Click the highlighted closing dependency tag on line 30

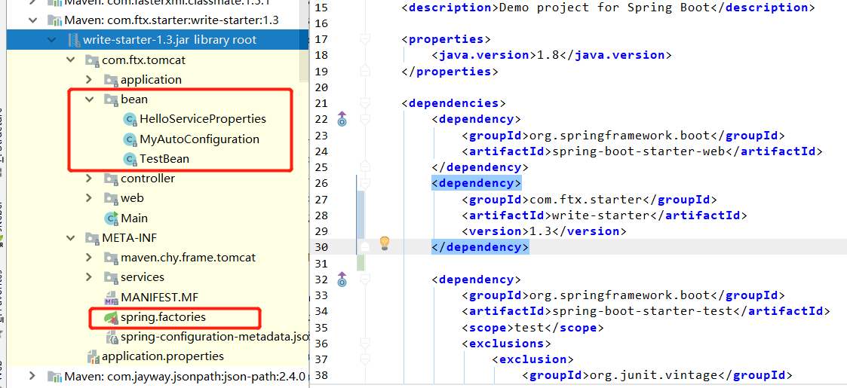pyautogui.click(x=480, y=247)
